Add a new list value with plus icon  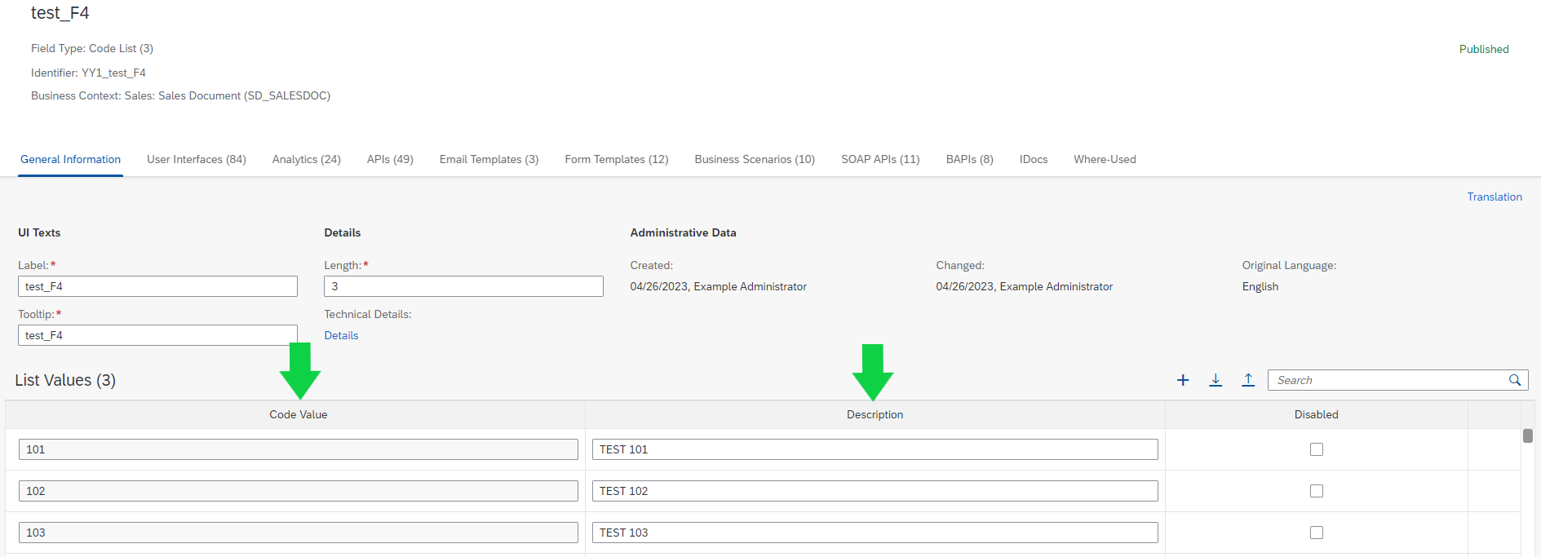1183,380
